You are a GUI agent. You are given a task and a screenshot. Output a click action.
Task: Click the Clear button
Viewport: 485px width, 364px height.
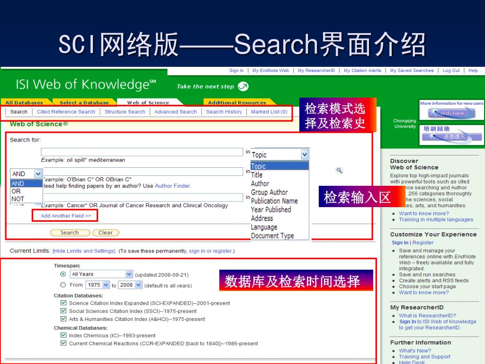click(x=106, y=233)
